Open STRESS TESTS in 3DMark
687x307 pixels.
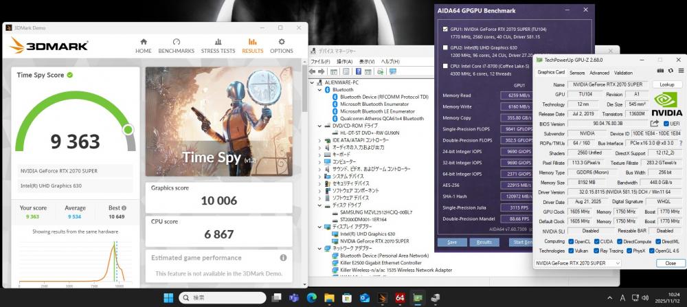tap(218, 46)
